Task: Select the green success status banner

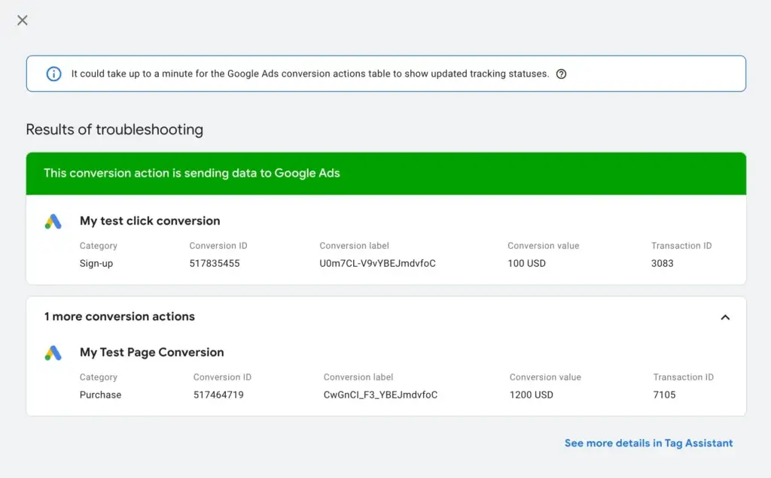Action: coord(385,173)
